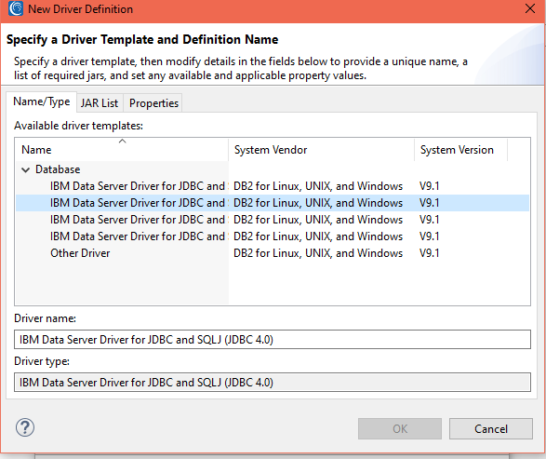Switch to the JAR List tab
Viewport: 546px width, 459px height.
tap(100, 103)
